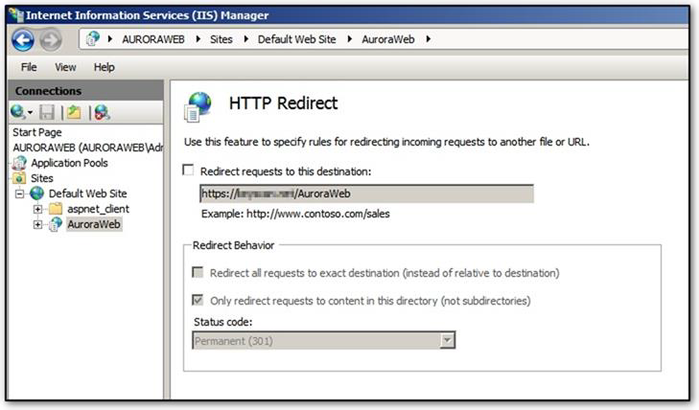Screen dimensions: 699x410
Task: Open the File menu
Action: (x=29, y=67)
